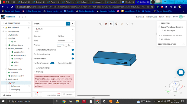Add a boundary condition plus icon
The image size is (187, 104).
(29, 49)
